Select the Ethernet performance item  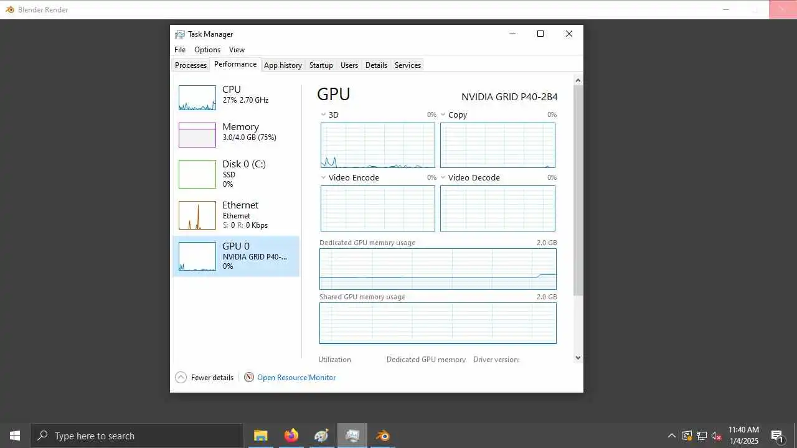coord(235,215)
